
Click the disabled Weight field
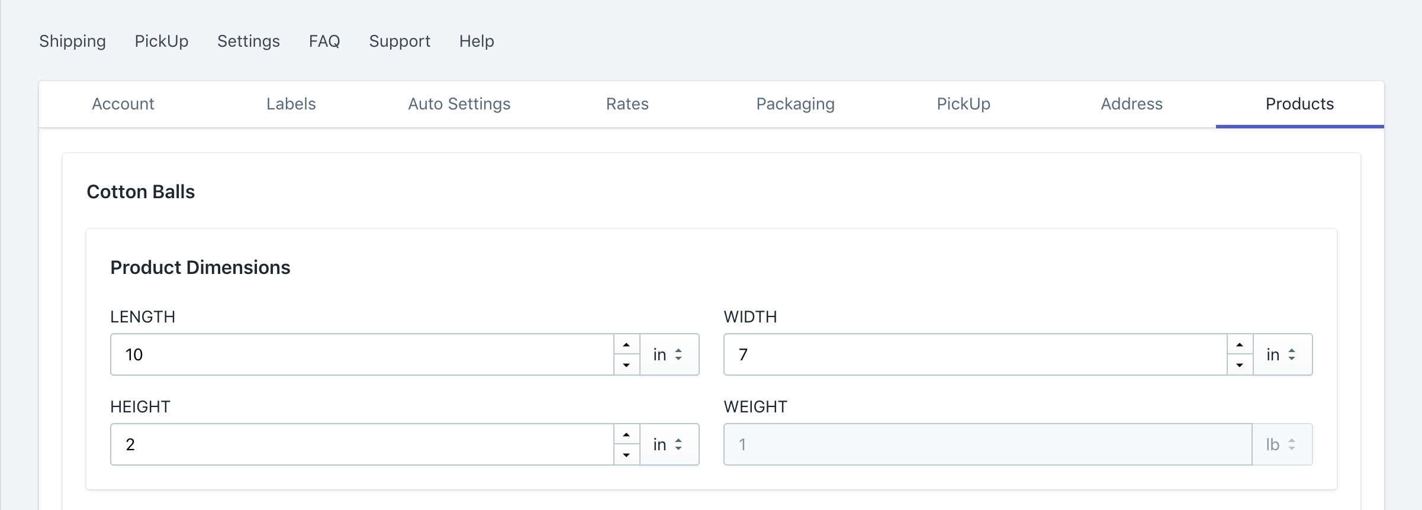coord(987,444)
